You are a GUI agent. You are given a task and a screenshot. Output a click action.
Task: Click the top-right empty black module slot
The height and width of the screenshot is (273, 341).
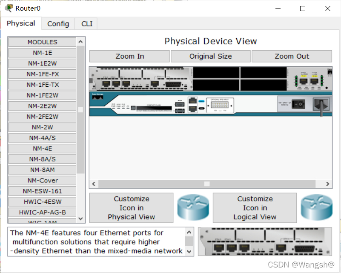[264, 73]
